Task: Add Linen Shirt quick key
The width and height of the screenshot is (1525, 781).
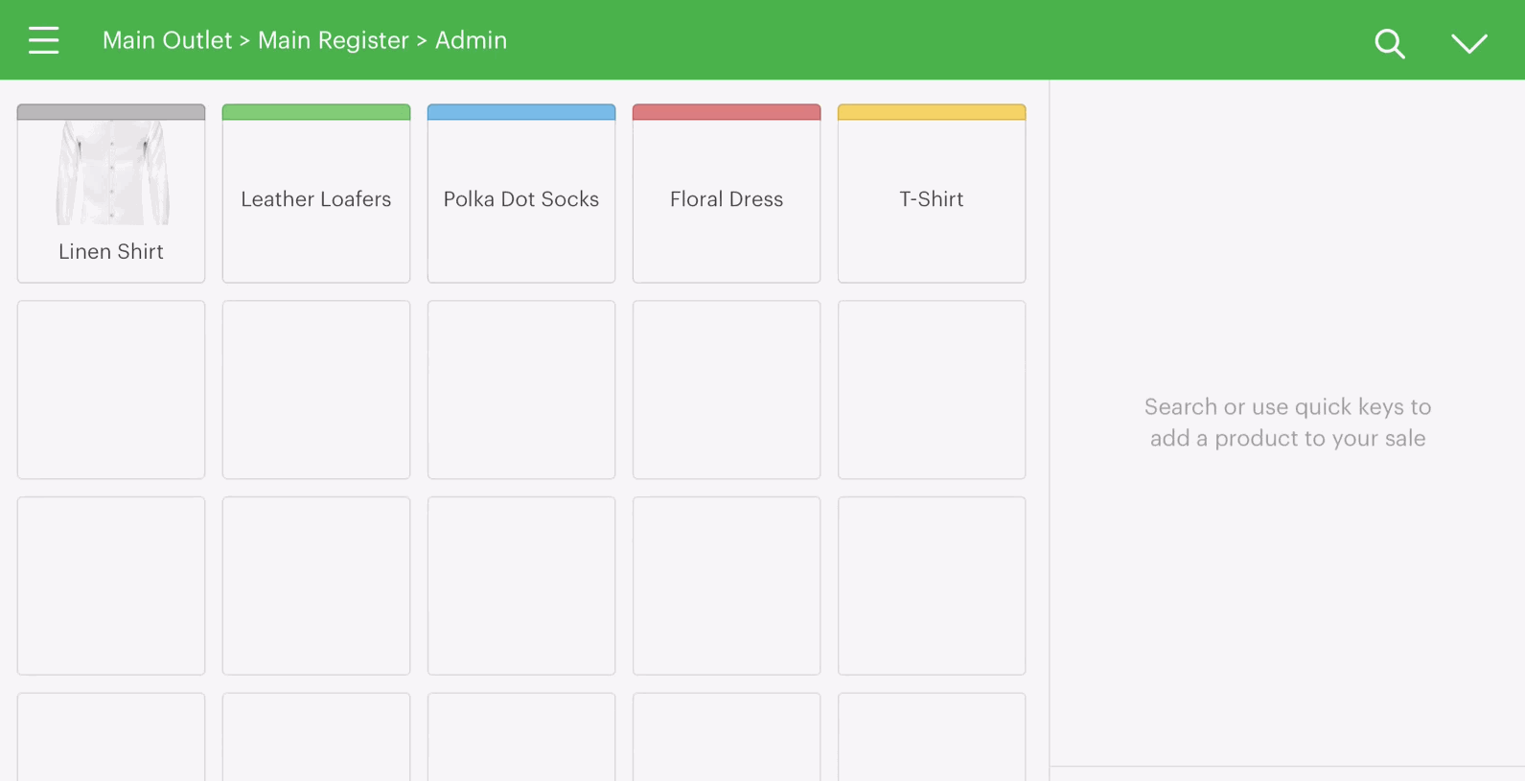Action: tap(111, 194)
